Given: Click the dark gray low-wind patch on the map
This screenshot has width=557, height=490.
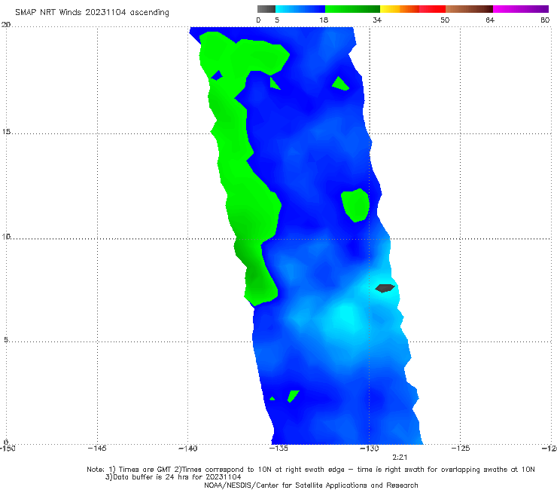Looking at the screenshot, I should click(385, 288).
